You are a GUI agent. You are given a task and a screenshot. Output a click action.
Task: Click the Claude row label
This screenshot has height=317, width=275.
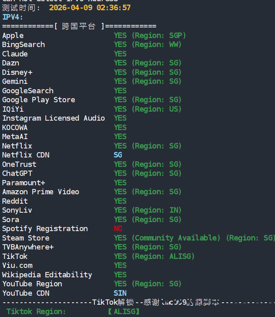[x=15, y=54]
